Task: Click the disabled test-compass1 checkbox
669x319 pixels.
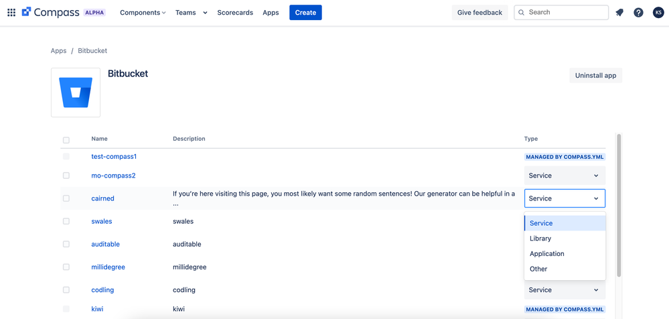Action: pos(66,156)
